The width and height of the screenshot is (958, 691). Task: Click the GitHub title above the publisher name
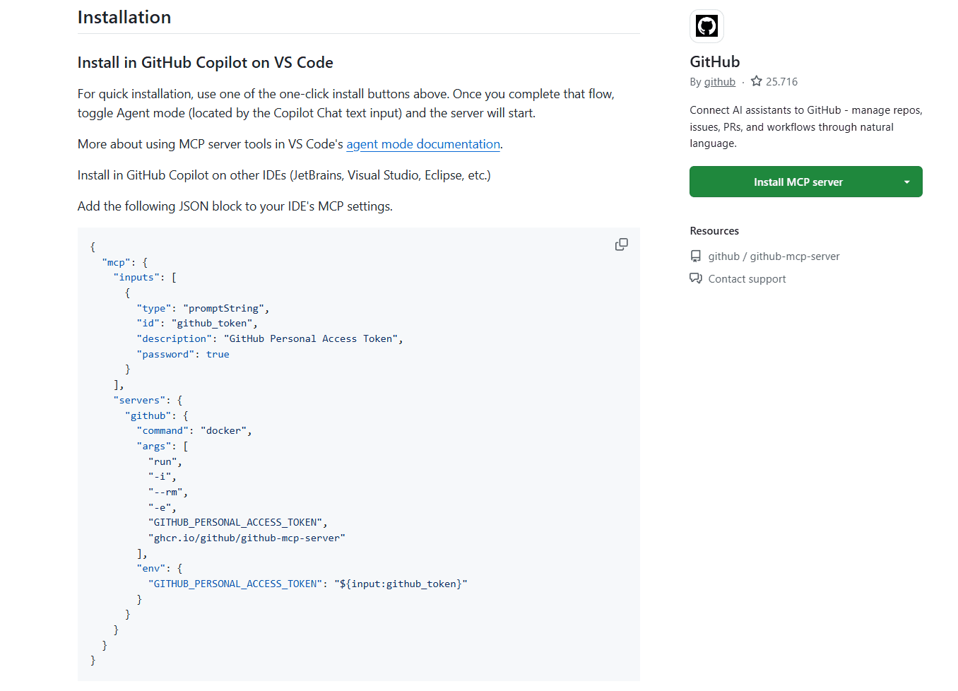click(x=714, y=61)
